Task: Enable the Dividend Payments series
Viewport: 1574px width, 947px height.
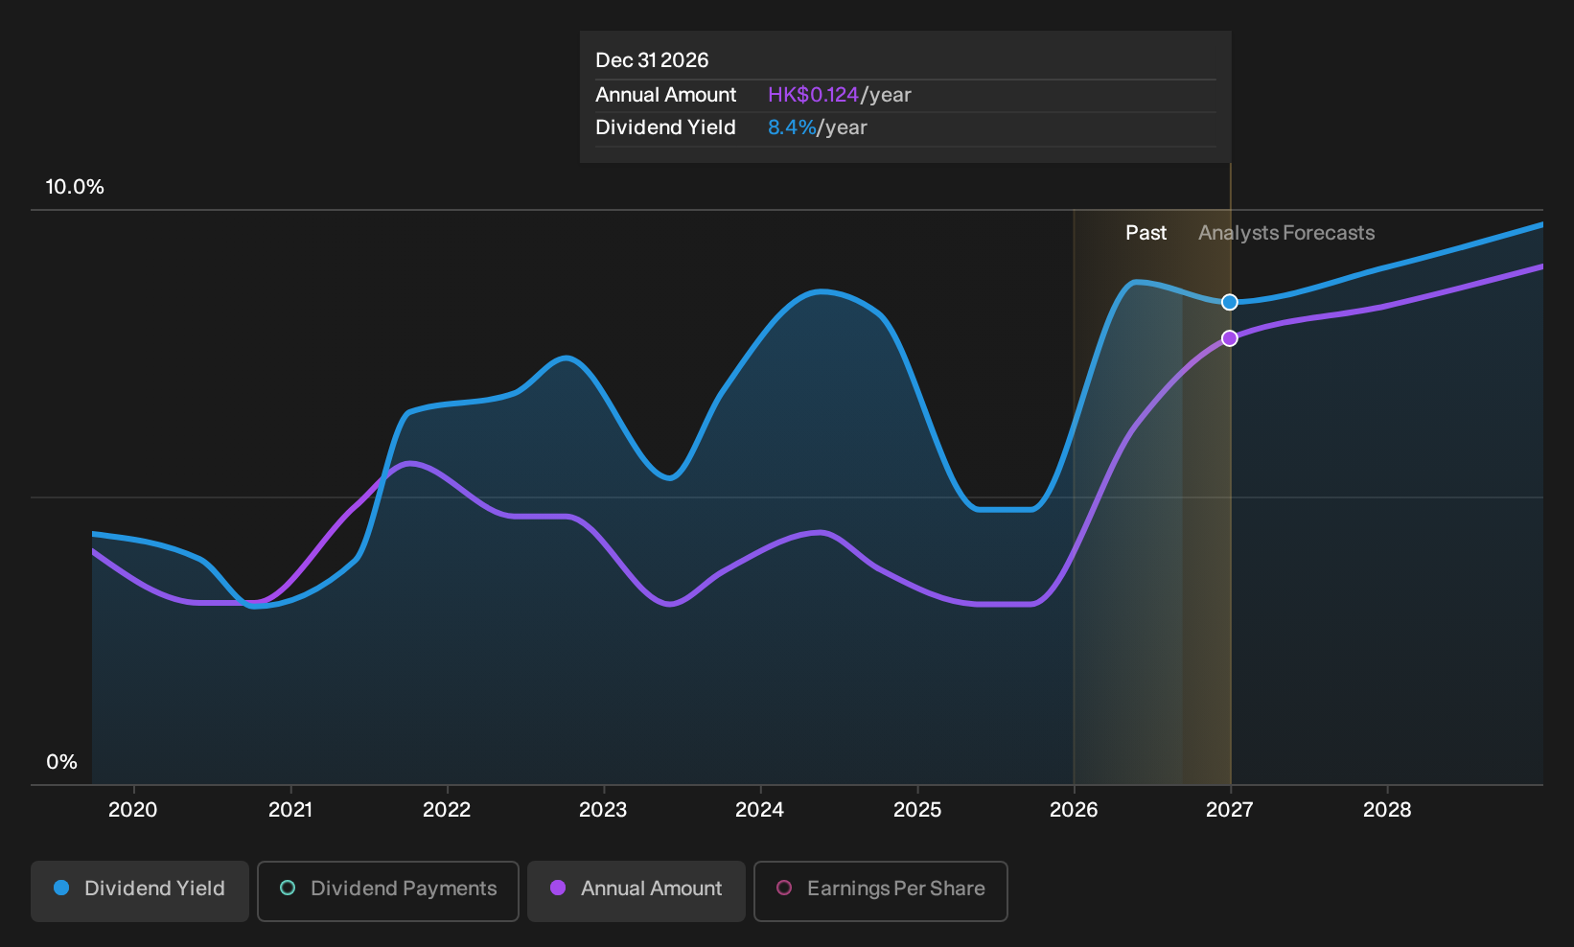Action: tap(388, 890)
